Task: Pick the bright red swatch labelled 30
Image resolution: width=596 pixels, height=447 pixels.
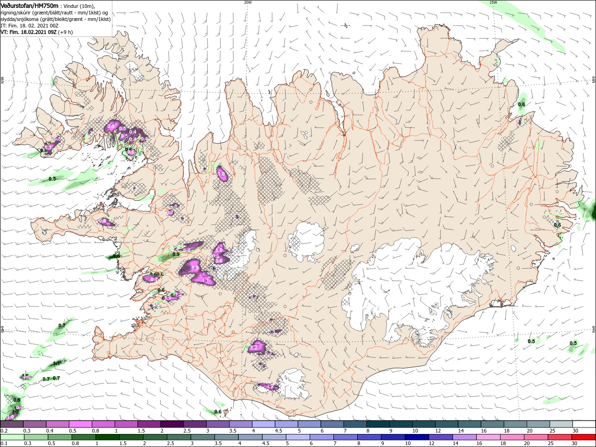Action: (583, 437)
